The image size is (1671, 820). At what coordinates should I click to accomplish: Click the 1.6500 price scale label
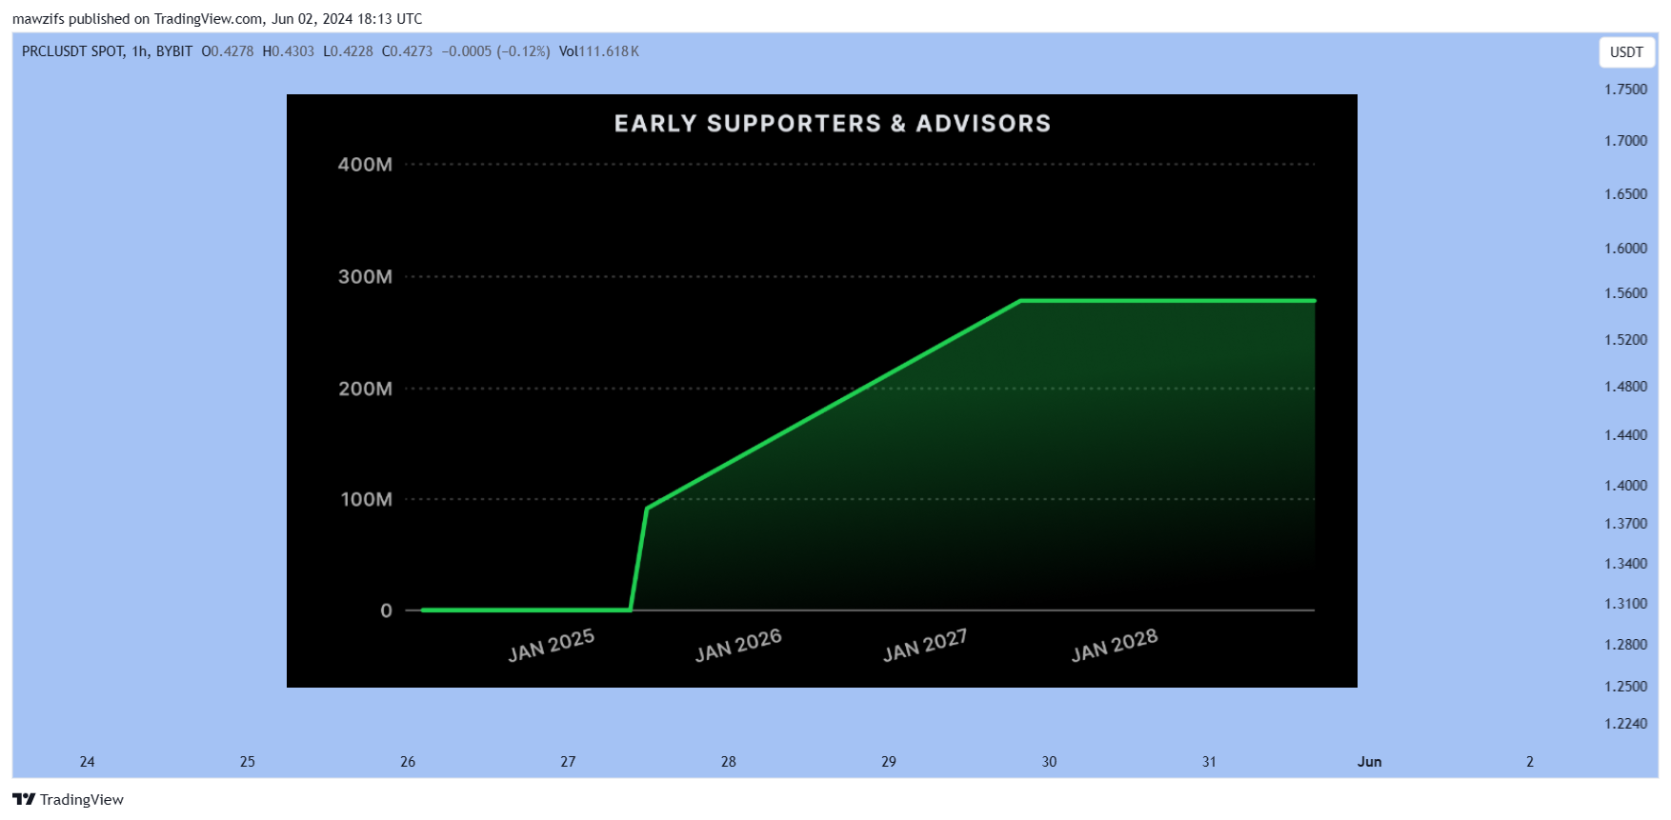(x=1626, y=194)
